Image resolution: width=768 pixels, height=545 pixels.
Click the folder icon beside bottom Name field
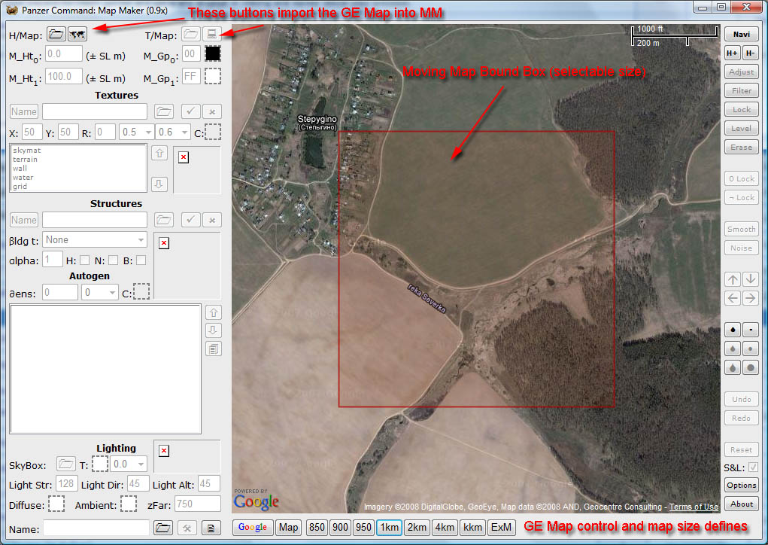[163, 528]
